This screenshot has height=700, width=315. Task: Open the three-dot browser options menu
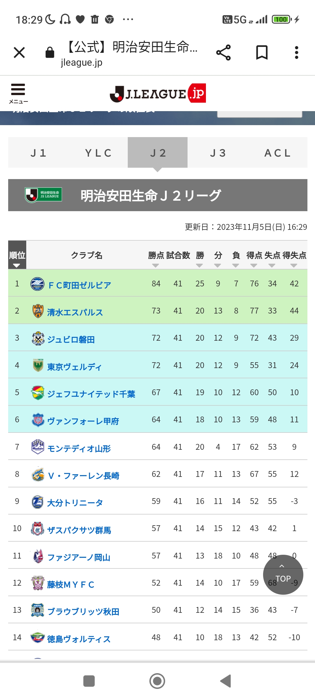tap(296, 53)
